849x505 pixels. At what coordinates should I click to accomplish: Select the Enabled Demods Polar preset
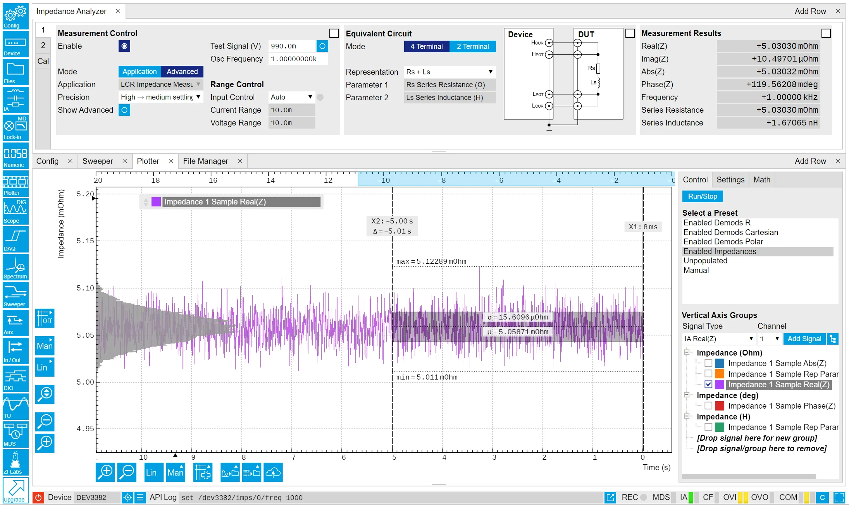click(723, 242)
